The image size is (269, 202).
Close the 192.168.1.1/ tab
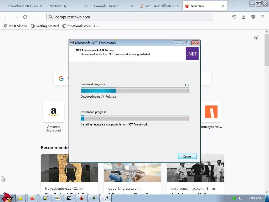(x=86, y=6)
